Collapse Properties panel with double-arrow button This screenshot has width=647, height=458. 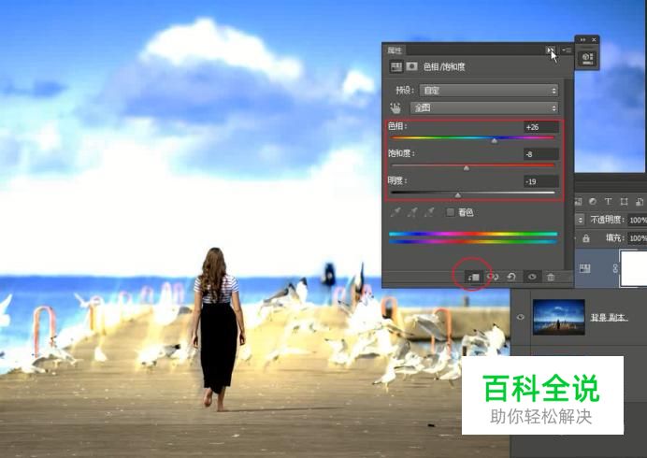(x=550, y=50)
